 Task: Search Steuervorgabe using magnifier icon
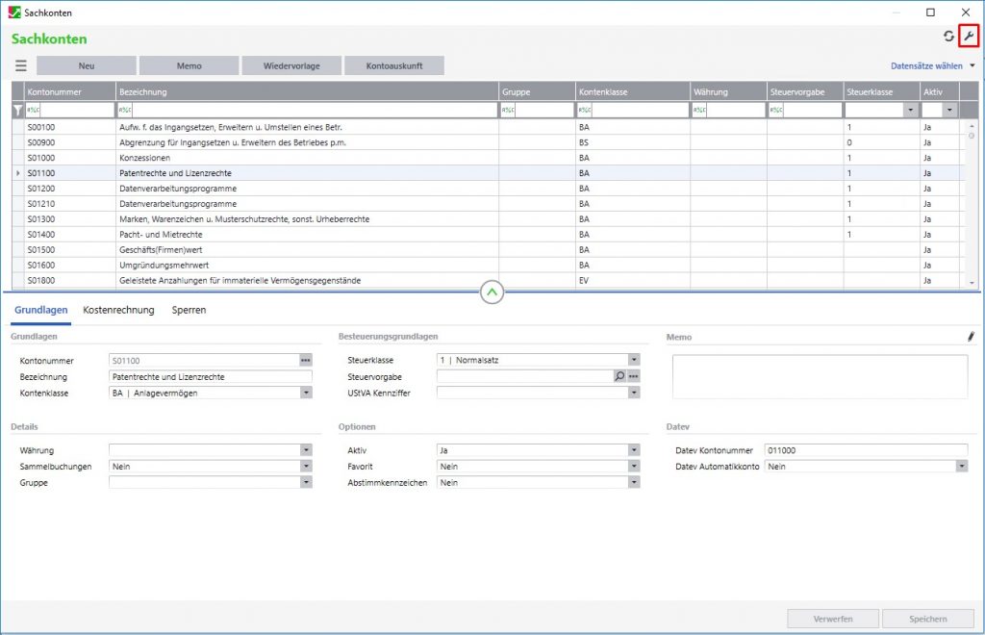pyautogui.click(x=619, y=376)
